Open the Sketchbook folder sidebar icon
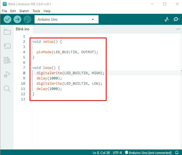The height and width of the screenshot is (155, 182). click(x=7, y=32)
